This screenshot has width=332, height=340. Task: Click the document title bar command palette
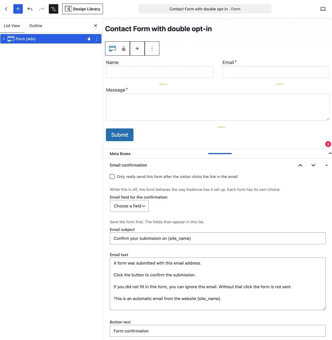click(205, 9)
